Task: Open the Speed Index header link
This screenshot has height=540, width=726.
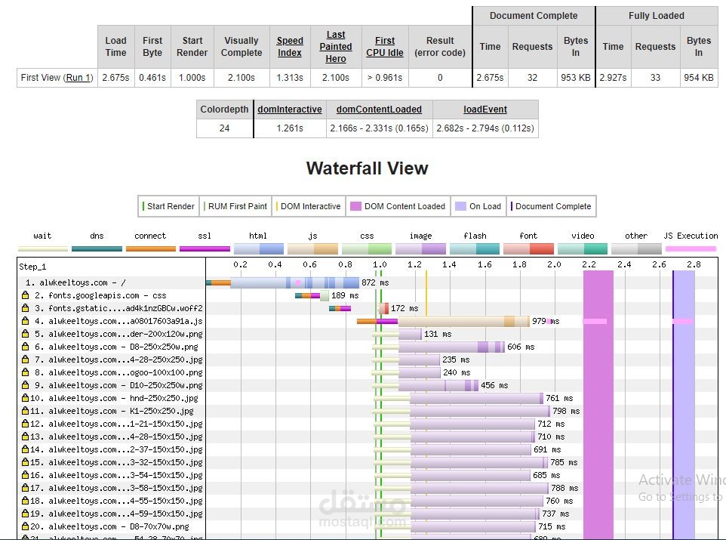Action: (290, 47)
